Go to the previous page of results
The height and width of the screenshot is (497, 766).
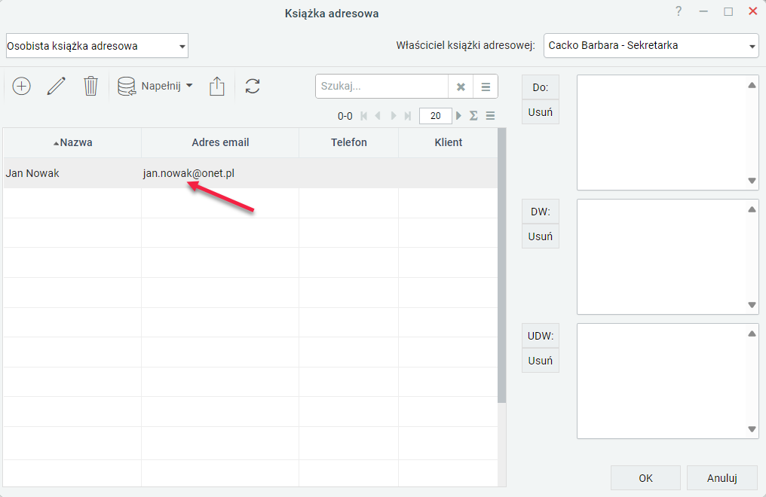[x=378, y=116]
